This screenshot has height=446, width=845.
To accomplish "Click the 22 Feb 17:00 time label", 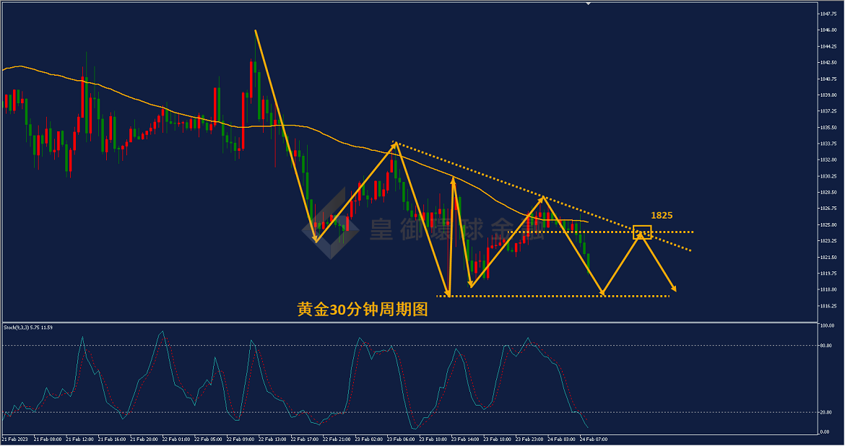I will click(305, 440).
